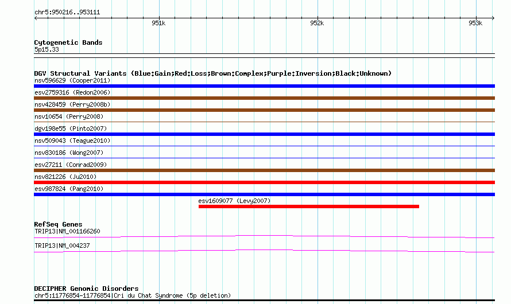Image resolution: width=511 pixels, height=304 pixels.
Task: Open the esv27211 (Conrad2009) label
Action: (x=71, y=165)
